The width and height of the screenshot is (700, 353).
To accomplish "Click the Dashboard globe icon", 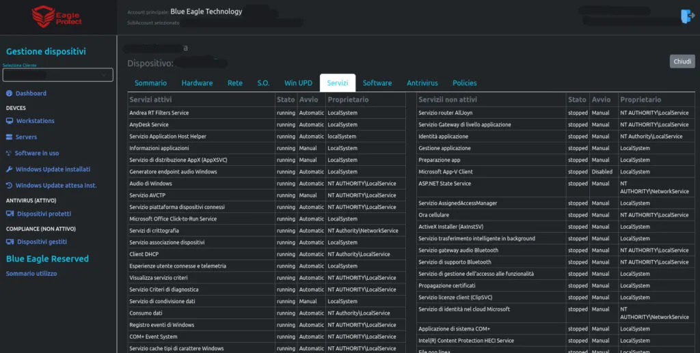I will click(10, 93).
